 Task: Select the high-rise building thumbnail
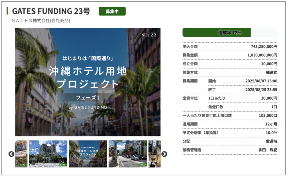click(48, 154)
